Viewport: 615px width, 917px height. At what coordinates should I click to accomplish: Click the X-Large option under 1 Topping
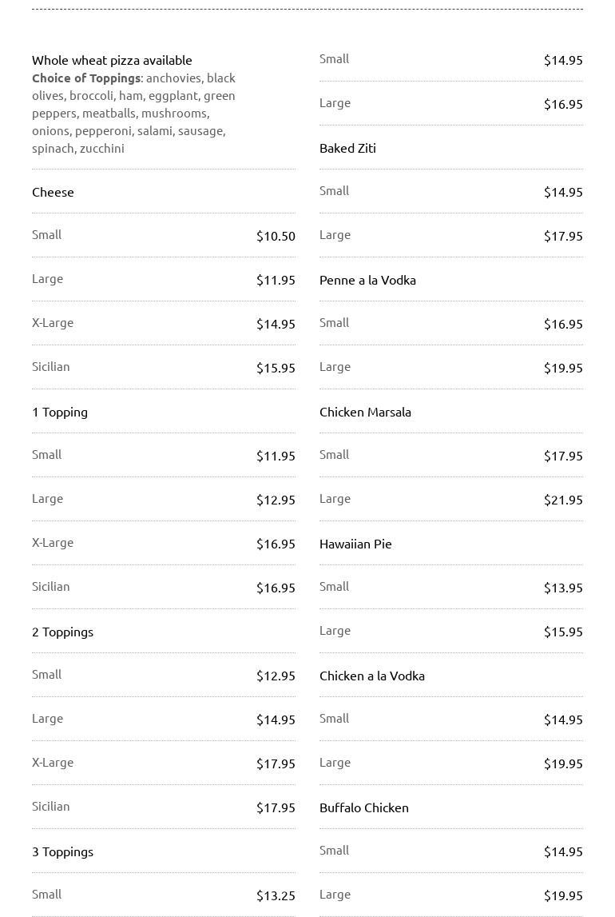tap(53, 543)
